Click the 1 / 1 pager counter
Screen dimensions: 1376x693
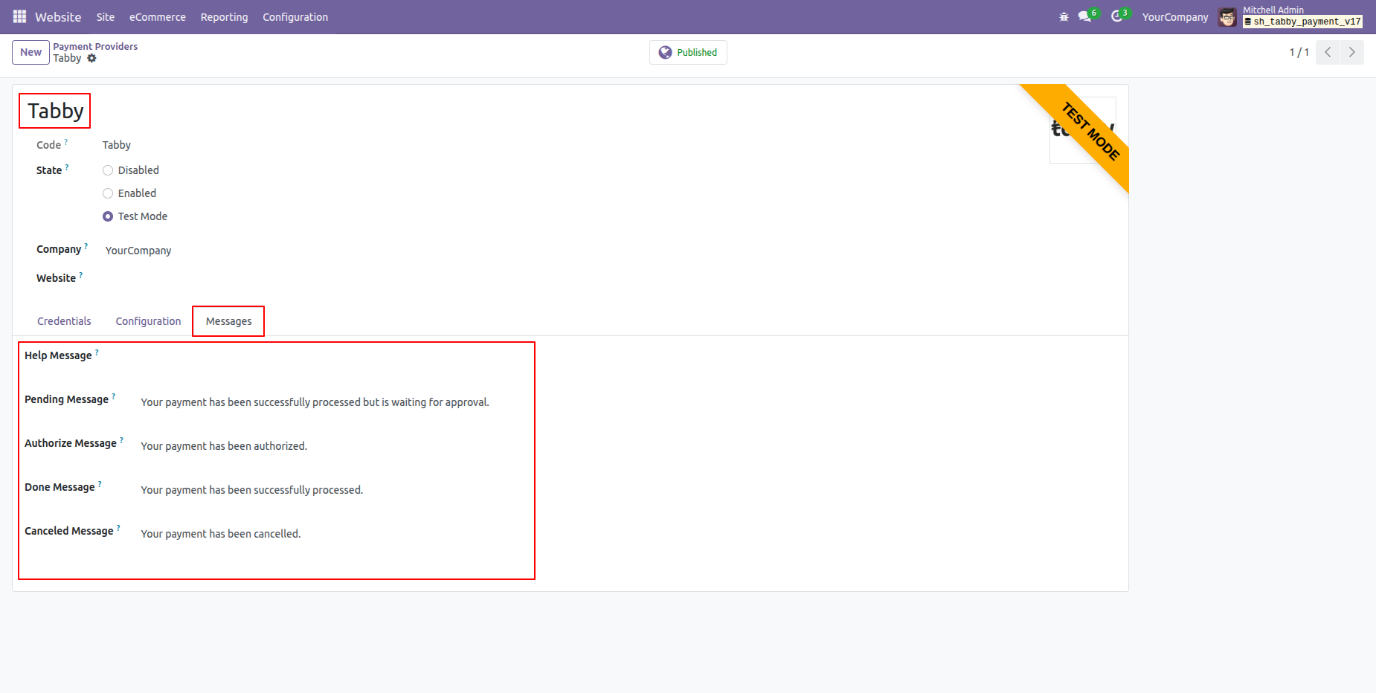1299,52
